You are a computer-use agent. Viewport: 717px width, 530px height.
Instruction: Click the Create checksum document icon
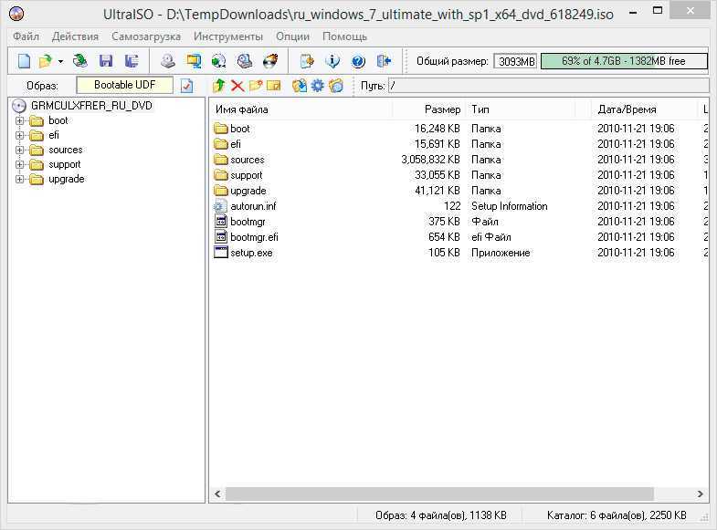(x=307, y=61)
